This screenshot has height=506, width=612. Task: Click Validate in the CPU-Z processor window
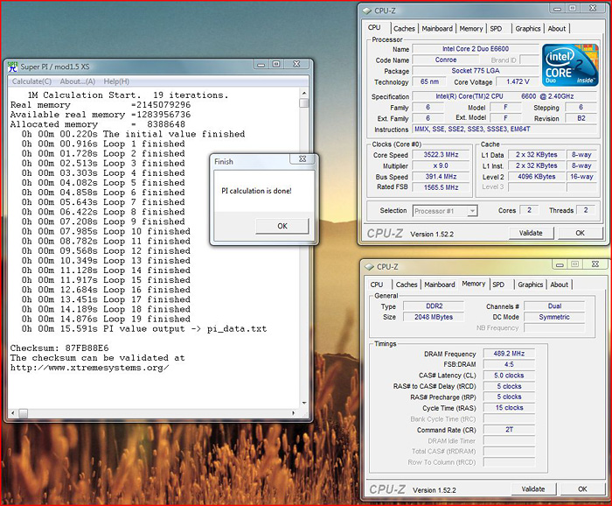(x=531, y=233)
